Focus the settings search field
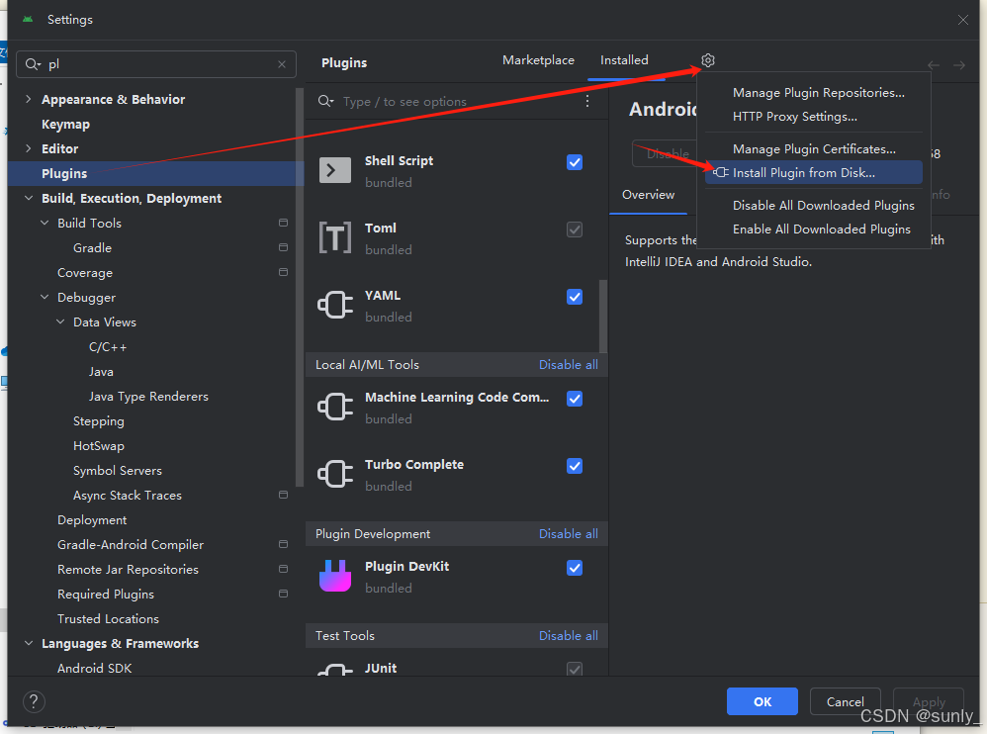 [x=156, y=64]
